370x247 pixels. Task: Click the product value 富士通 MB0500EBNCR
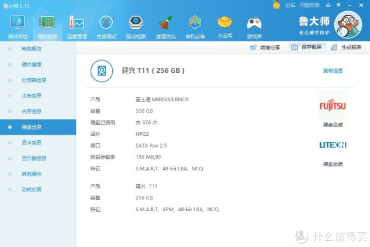162,99
